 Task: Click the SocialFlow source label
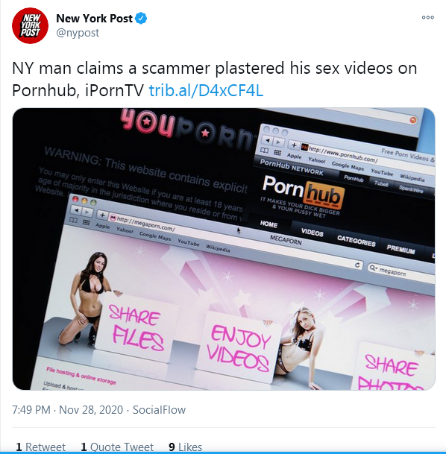159,410
